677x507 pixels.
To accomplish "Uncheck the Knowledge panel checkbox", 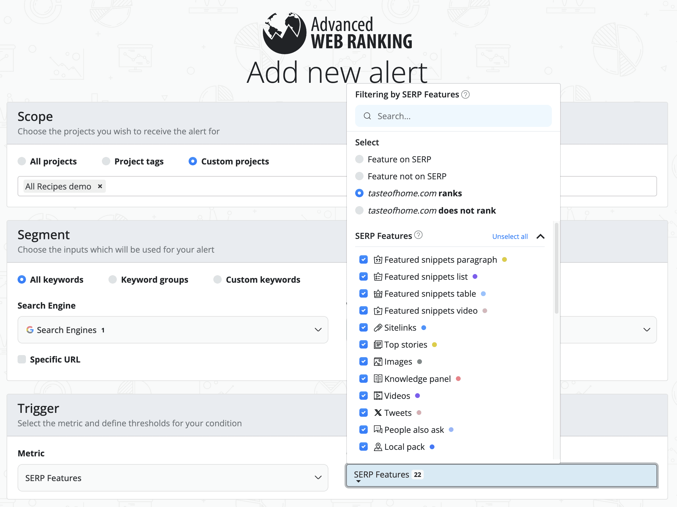I will [x=363, y=379].
